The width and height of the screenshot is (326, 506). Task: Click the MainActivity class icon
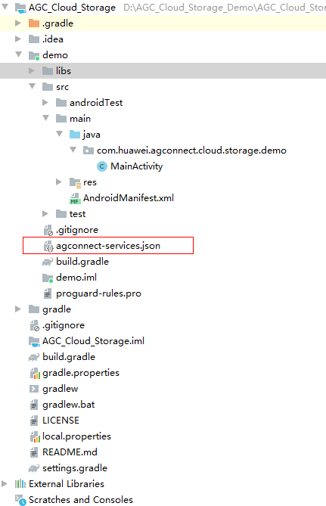point(101,166)
